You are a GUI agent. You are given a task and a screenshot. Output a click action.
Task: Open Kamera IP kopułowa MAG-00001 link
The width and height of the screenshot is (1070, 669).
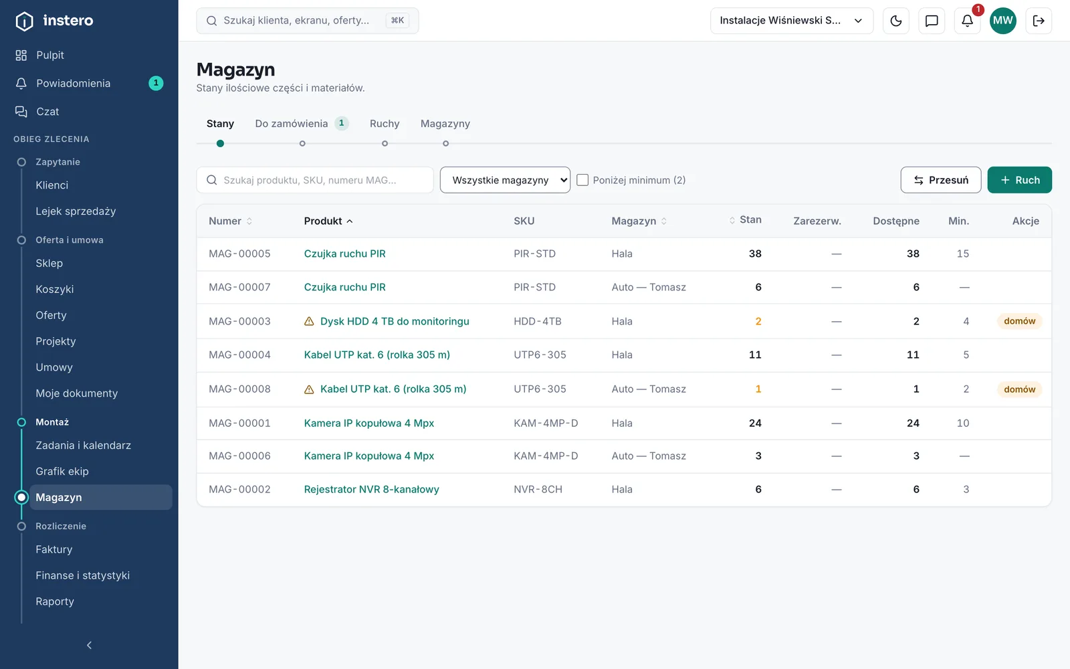click(369, 423)
